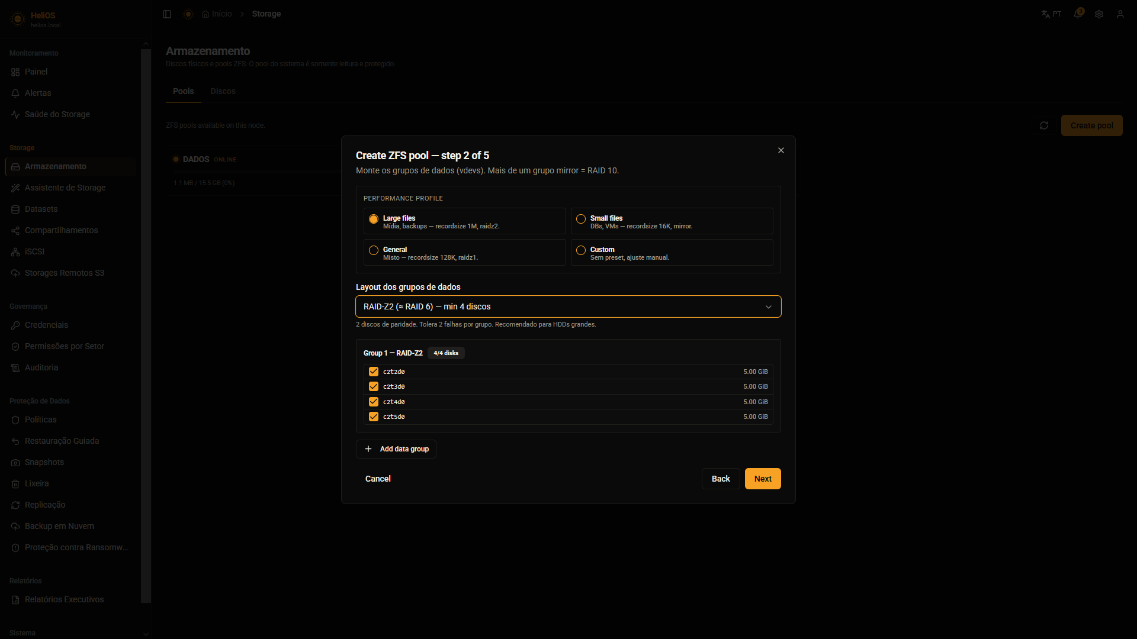The width and height of the screenshot is (1137, 639).
Task: Select the General performance profile
Action: point(464,253)
